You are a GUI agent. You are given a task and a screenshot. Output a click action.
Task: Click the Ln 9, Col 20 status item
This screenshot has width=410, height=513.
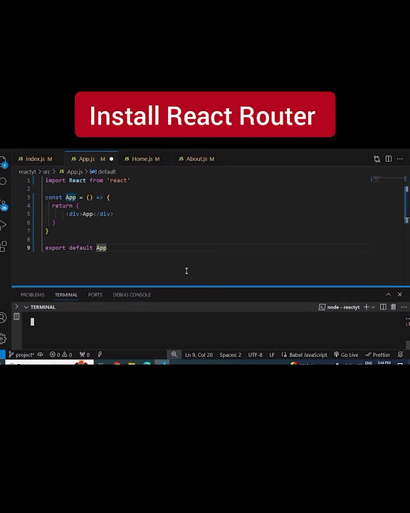click(x=199, y=355)
